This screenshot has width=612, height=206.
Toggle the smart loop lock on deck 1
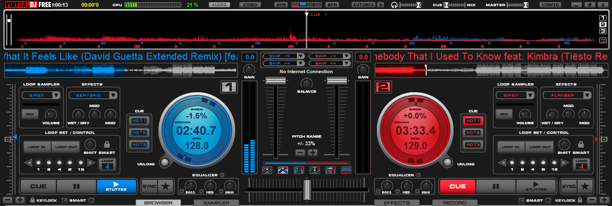coord(106,144)
